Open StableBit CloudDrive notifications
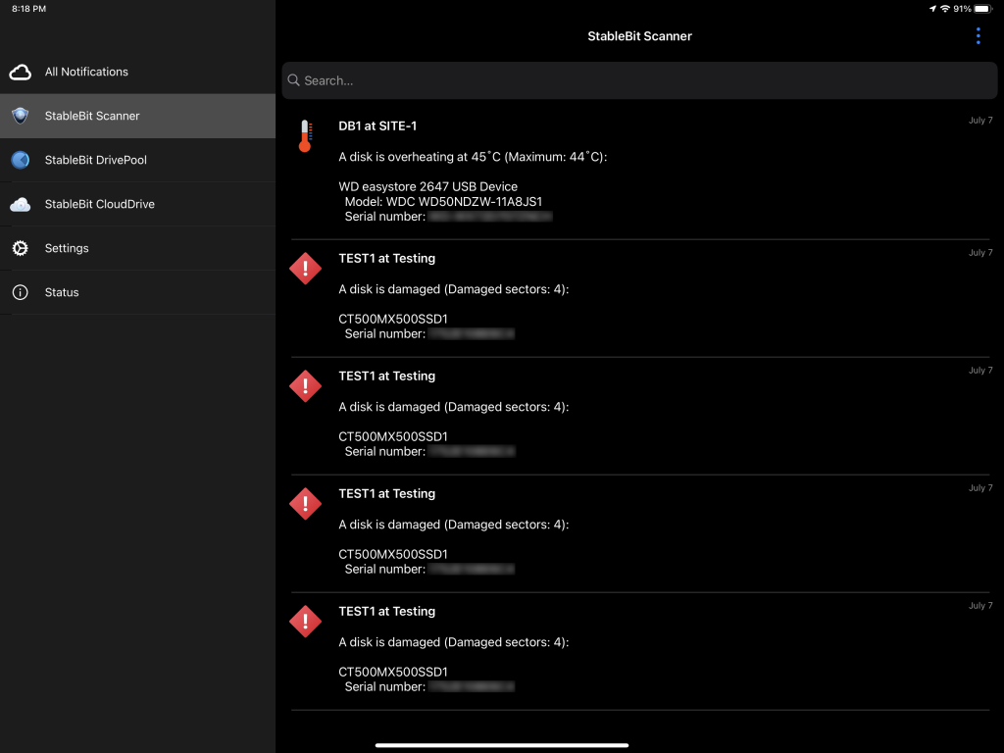The width and height of the screenshot is (1004, 753). (137, 204)
